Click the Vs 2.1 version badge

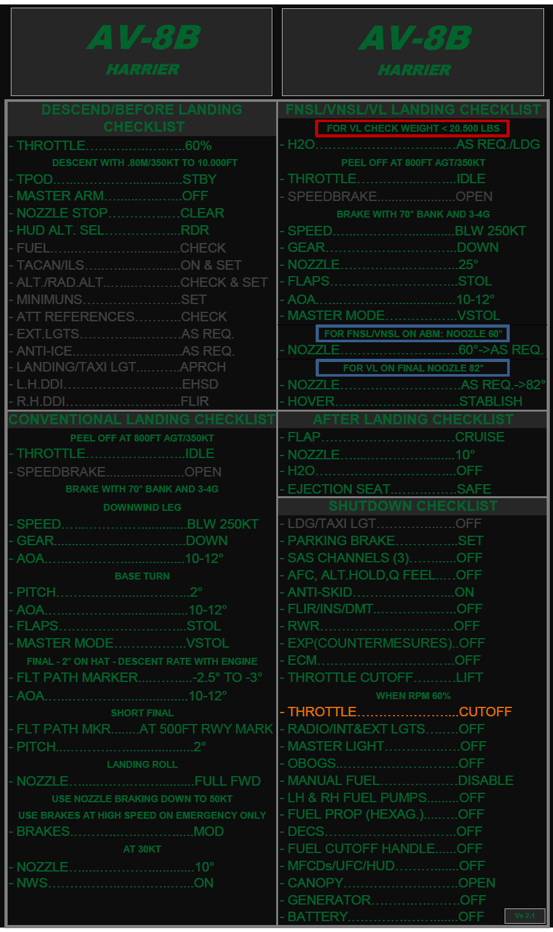524,915
